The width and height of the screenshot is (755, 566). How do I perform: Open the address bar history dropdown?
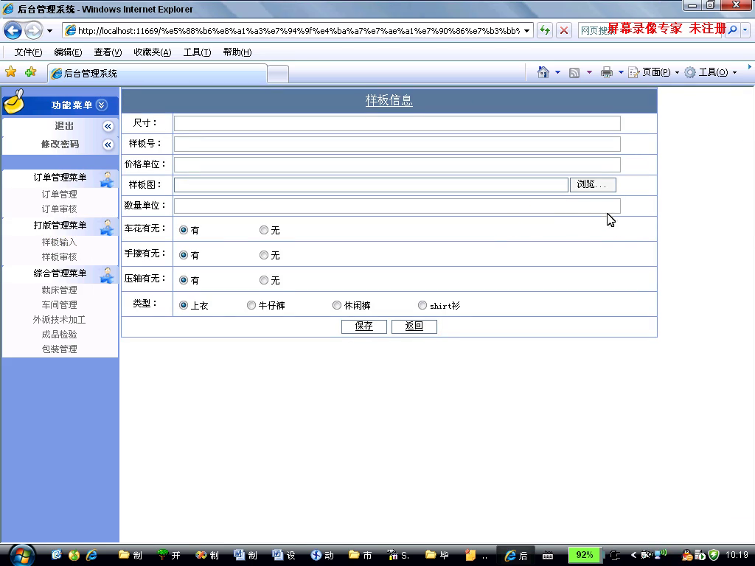pos(526,31)
